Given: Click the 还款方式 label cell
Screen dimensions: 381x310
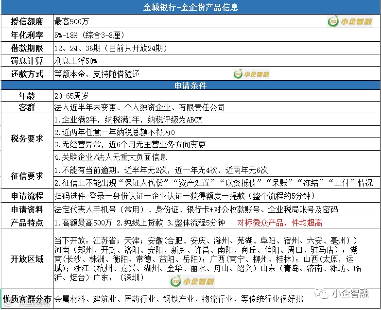Looking at the screenshot, I should [27, 74].
